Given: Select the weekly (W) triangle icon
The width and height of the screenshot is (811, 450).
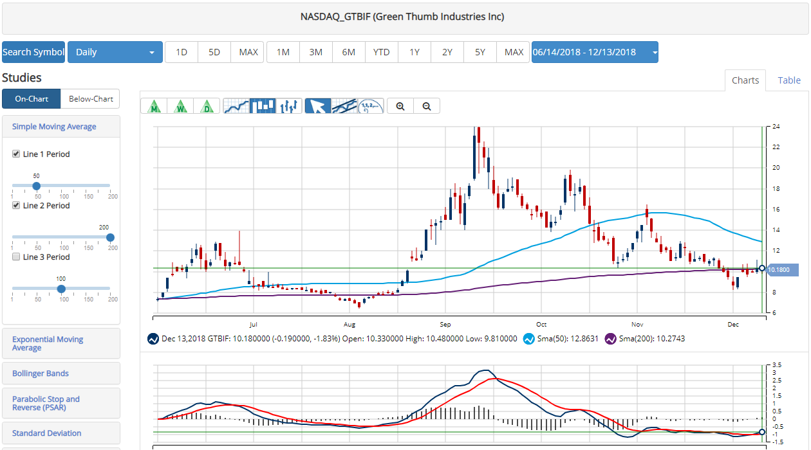Looking at the screenshot, I should [x=181, y=106].
